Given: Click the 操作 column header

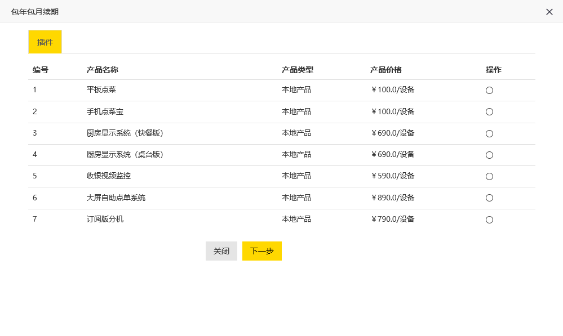Looking at the screenshot, I should 493,70.
